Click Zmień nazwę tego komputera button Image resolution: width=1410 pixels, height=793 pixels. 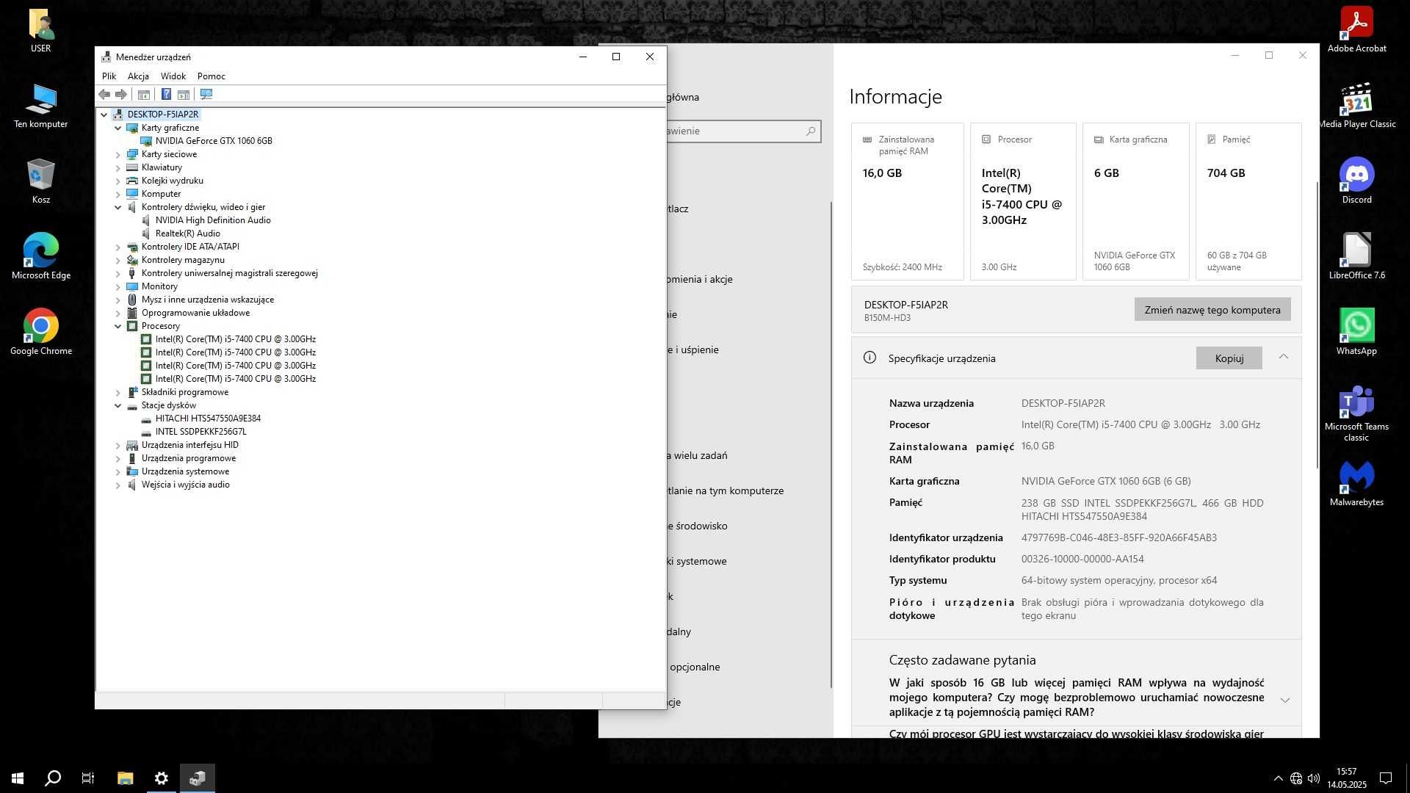pos(1212,310)
